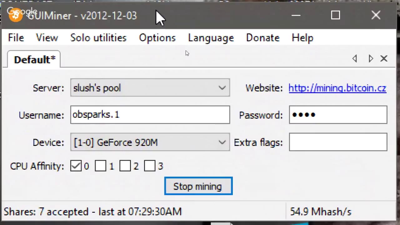The height and width of the screenshot is (225, 400).
Task: Open the Device dropdown GeForce 920M
Action: point(150,142)
